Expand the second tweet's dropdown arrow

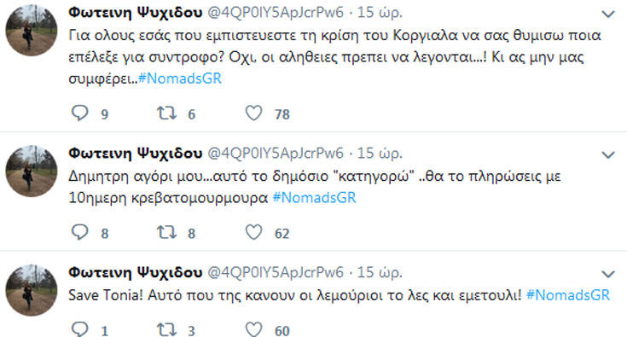point(608,154)
